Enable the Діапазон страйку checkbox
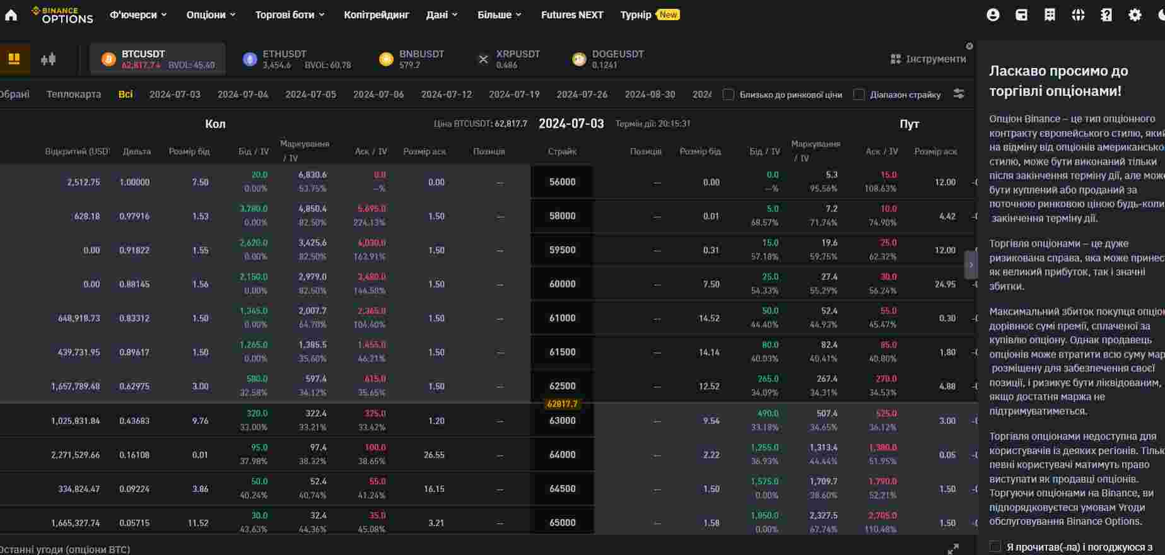The height and width of the screenshot is (555, 1165). [x=858, y=95]
